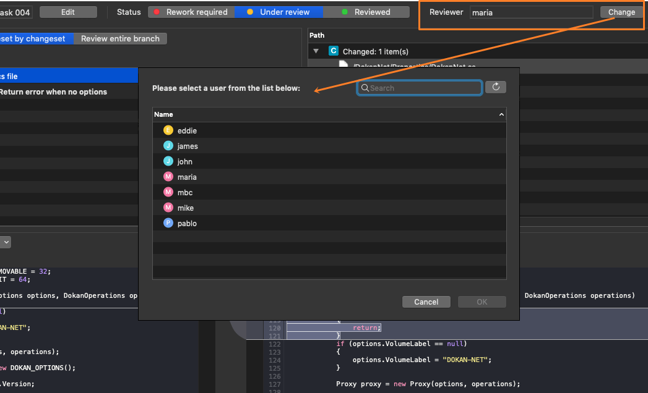648x393 pixels.
Task: Click john's teal avatar icon
Action: pyautogui.click(x=168, y=161)
